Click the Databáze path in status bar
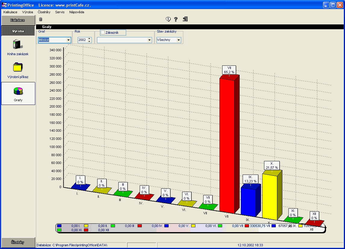345x249 pixels. [x=72, y=245]
